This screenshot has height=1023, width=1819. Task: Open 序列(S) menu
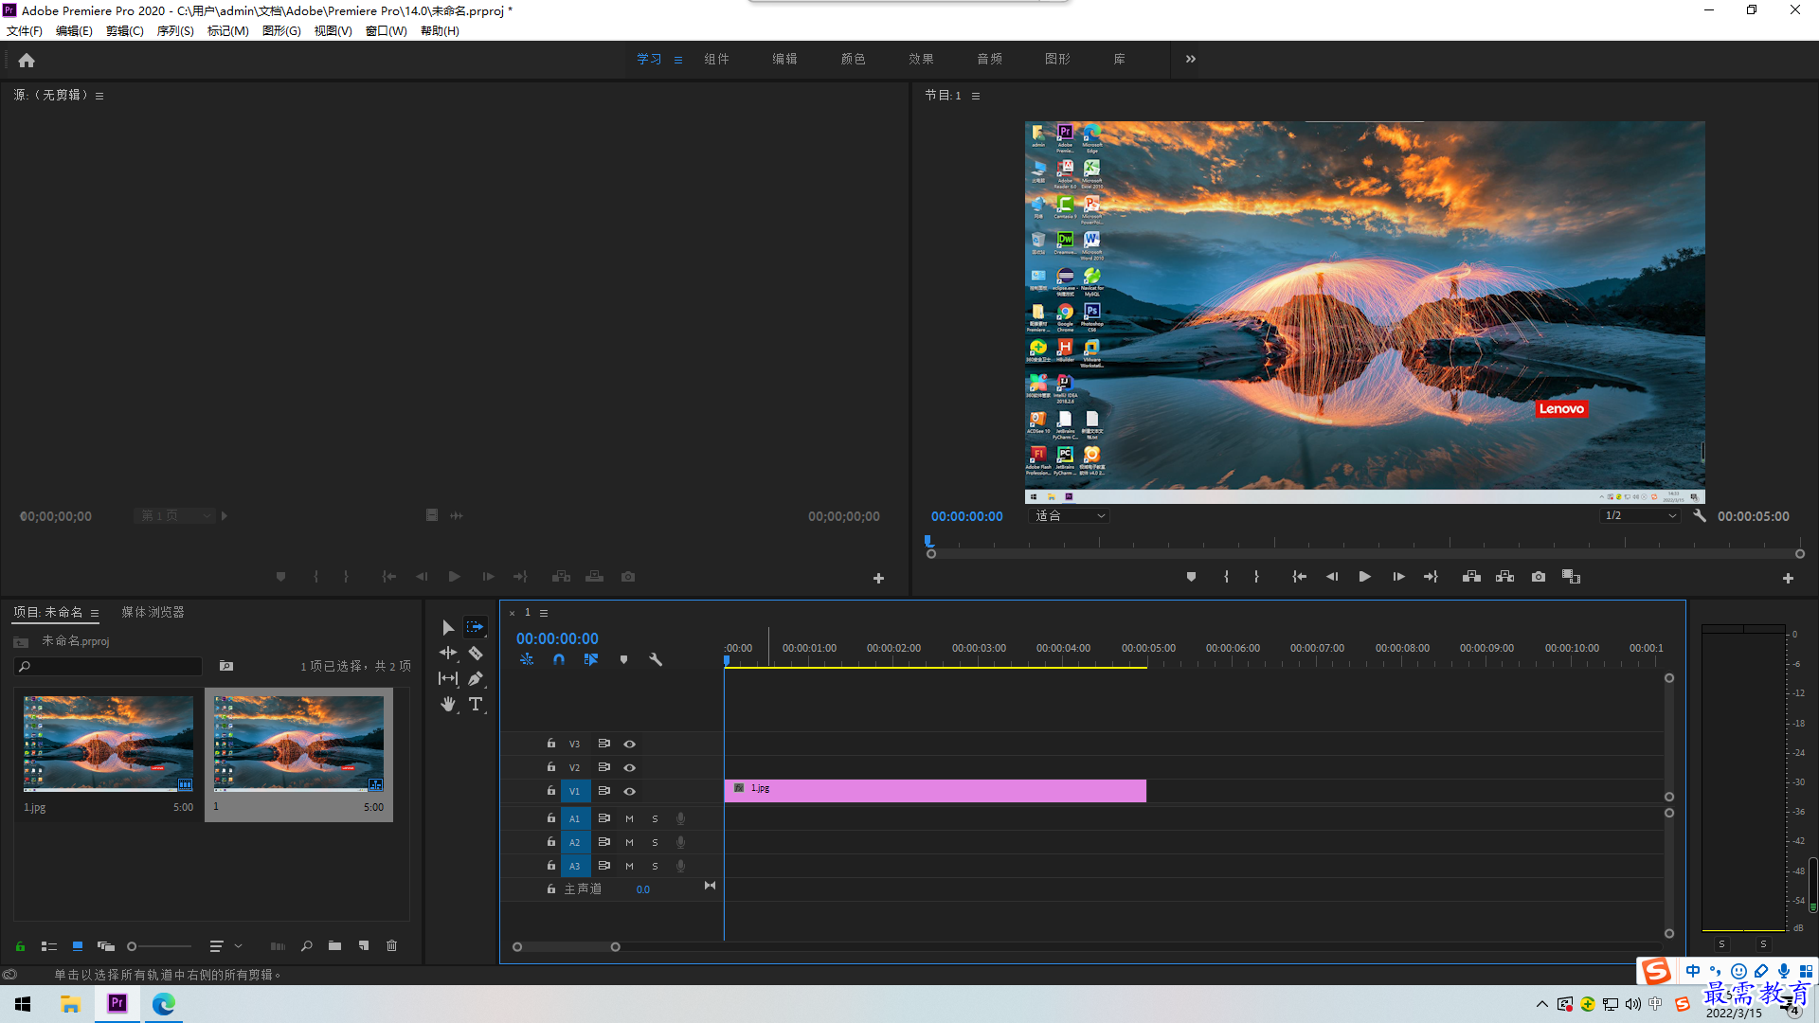pyautogui.click(x=175, y=31)
